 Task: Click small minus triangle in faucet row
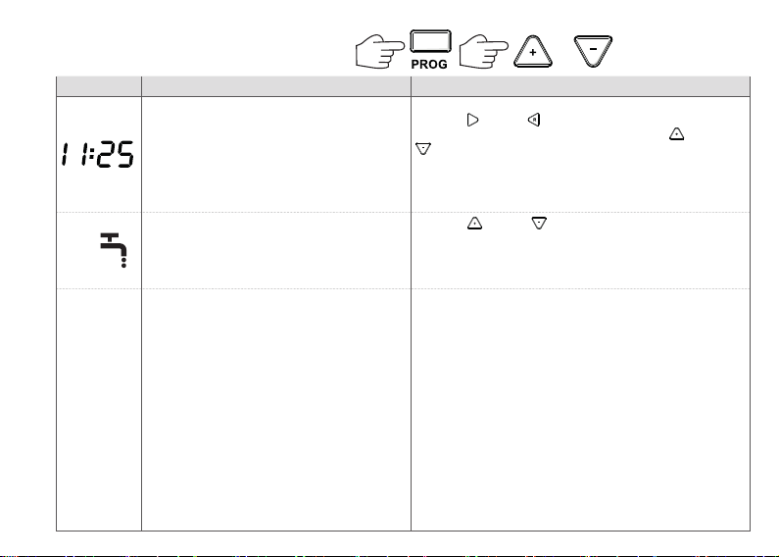tap(539, 223)
